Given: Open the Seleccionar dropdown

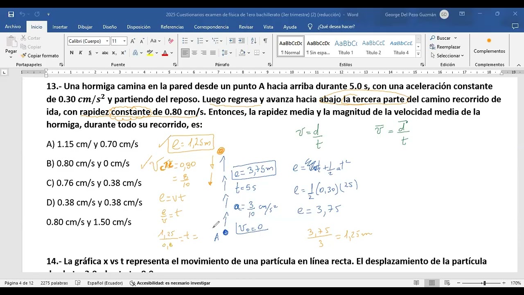Looking at the screenshot, I should pyautogui.click(x=447, y=56).
